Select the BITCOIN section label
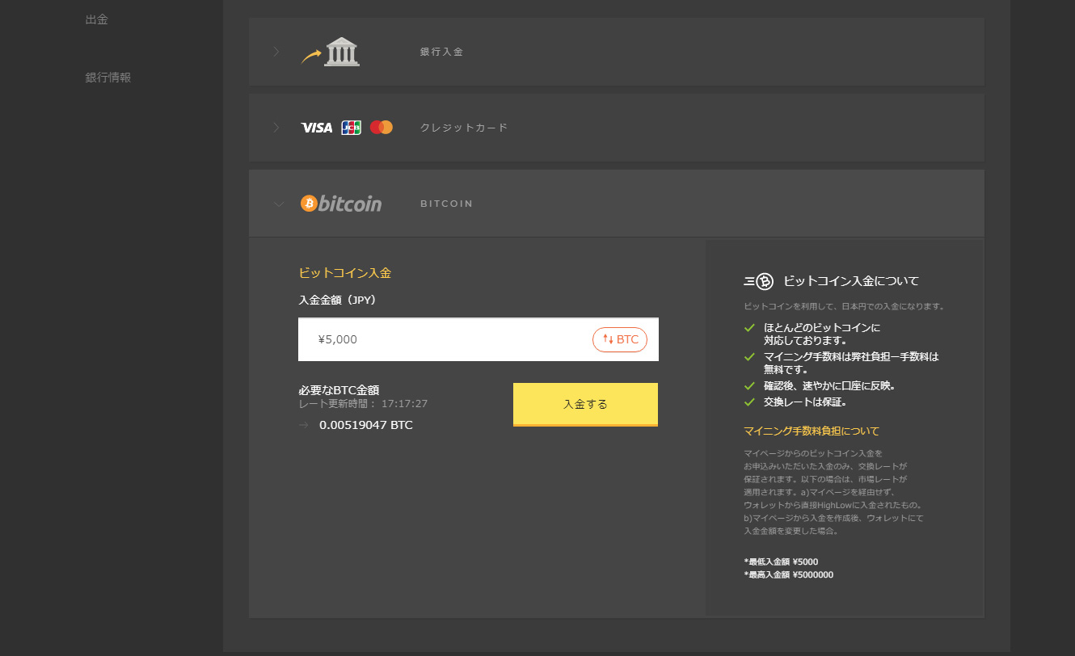This screenshot has height=656, width=1075. point(446,204)
